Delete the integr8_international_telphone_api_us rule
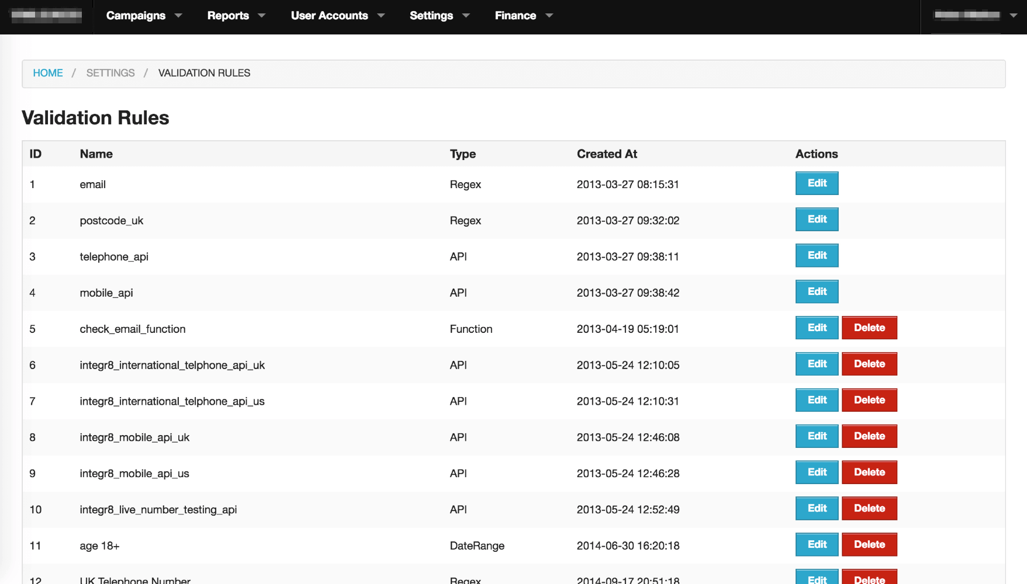1027x584 pixels. 869,401
